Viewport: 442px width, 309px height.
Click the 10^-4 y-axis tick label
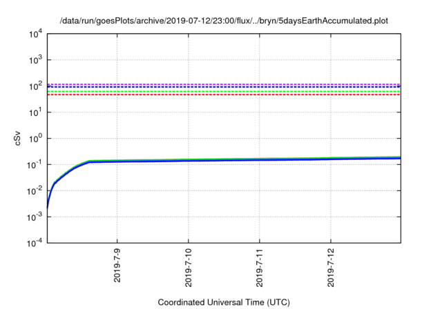35,242
